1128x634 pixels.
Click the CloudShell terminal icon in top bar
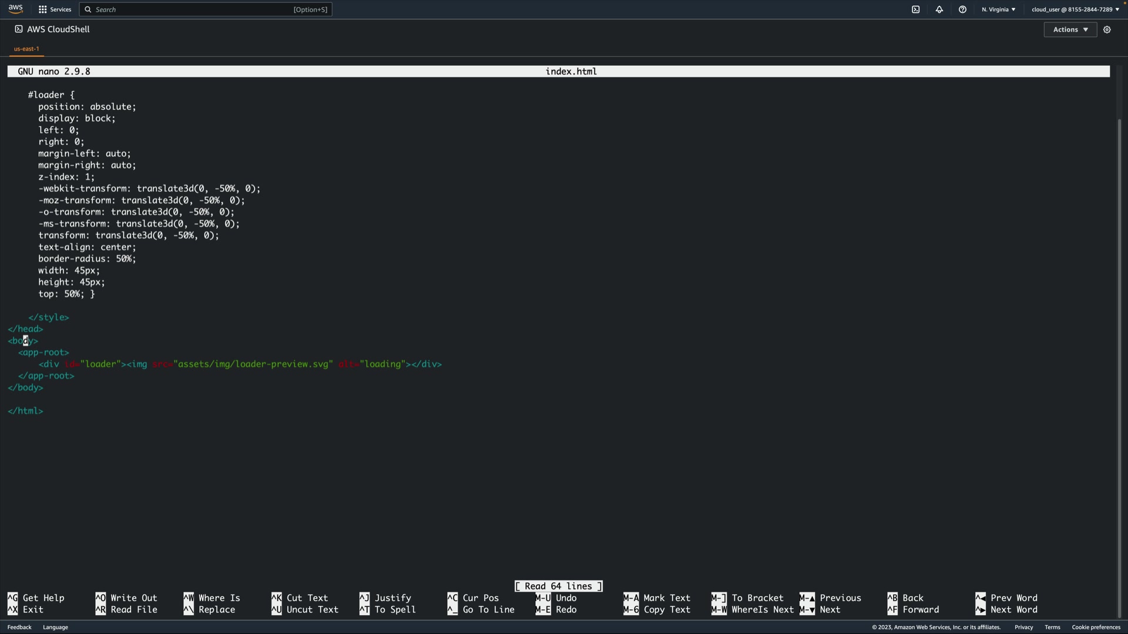pyautogui.click(x=915, y=9)
